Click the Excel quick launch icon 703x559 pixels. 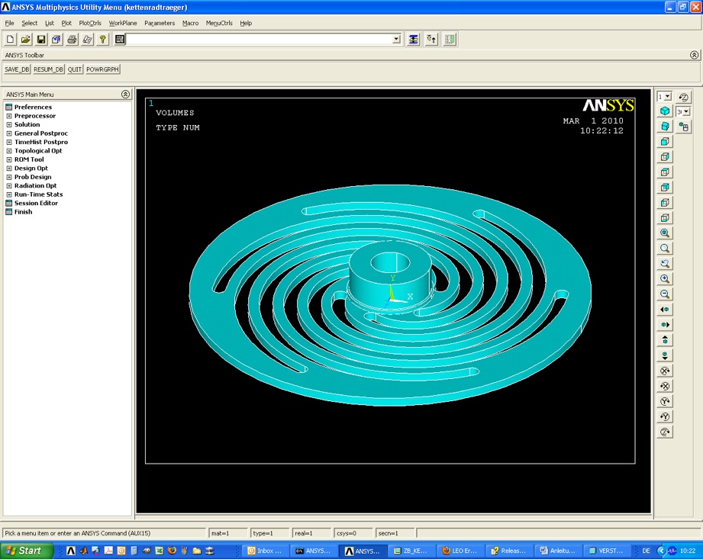point(160,551)
